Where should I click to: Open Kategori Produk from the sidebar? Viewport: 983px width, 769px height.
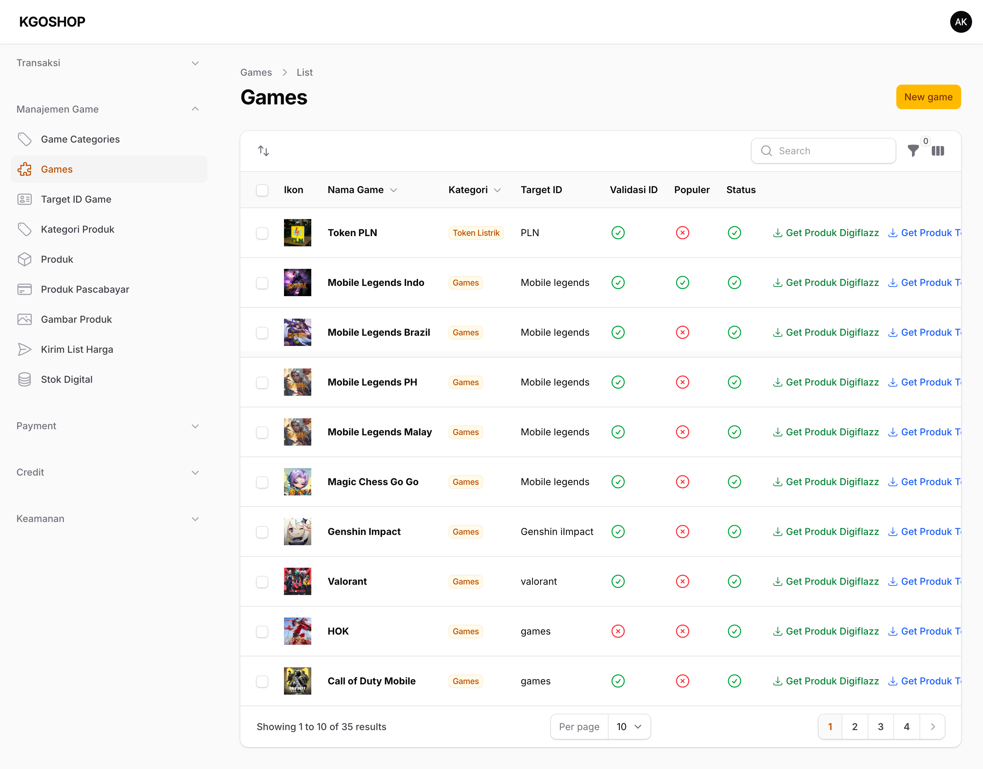pos(109,229)
